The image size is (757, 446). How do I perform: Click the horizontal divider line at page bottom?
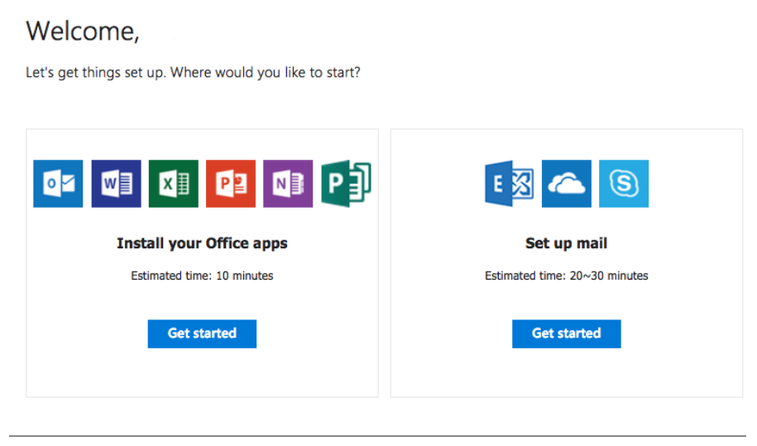click(x=377, y=436)
